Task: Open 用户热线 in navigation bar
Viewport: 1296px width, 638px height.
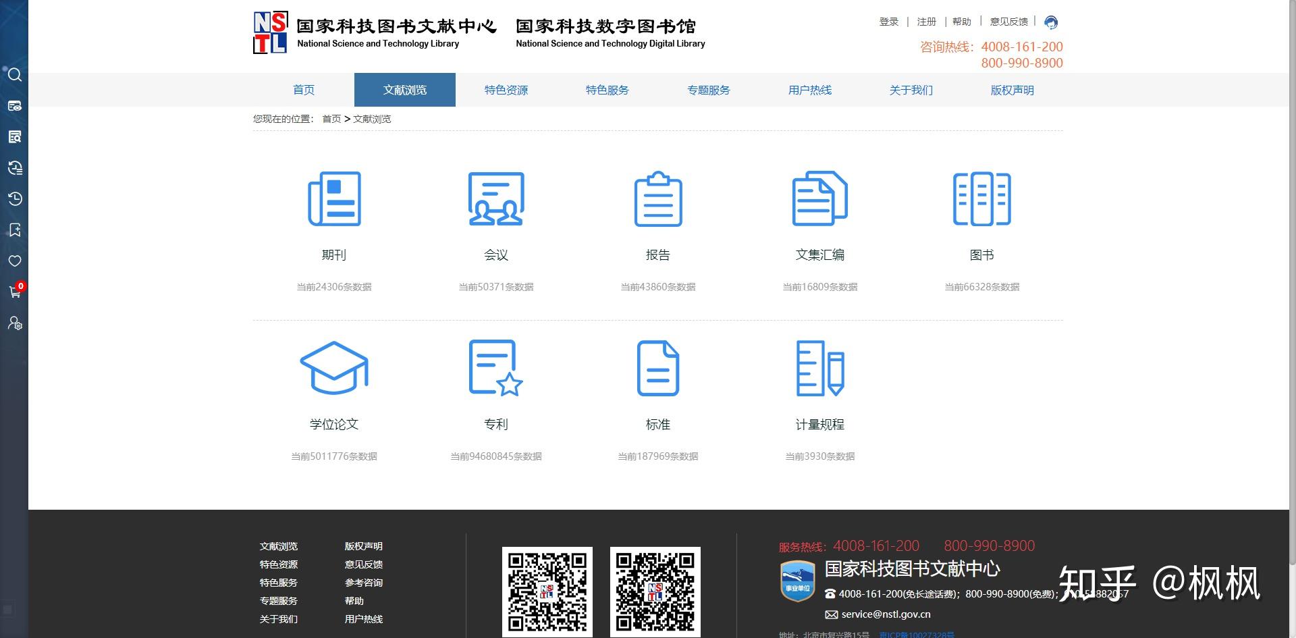Action: [x=810, y=90]
